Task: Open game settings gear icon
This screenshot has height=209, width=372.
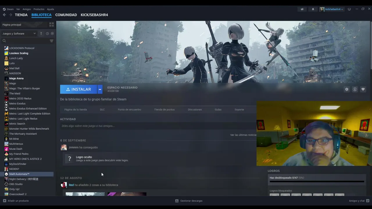Action: point(347,89)
